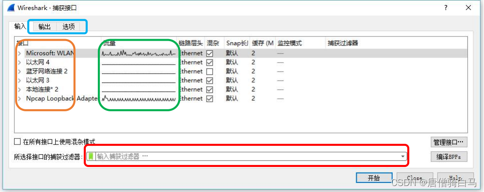Click the question mark help icon
The width and height of the screenshot is (484, 192).
(446, 8)
